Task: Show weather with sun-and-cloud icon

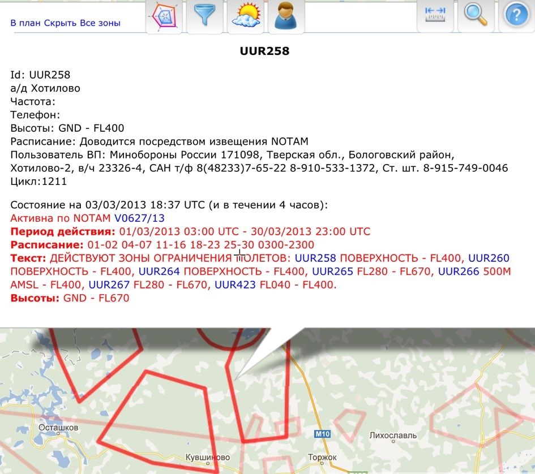Action: pos(245,16)
